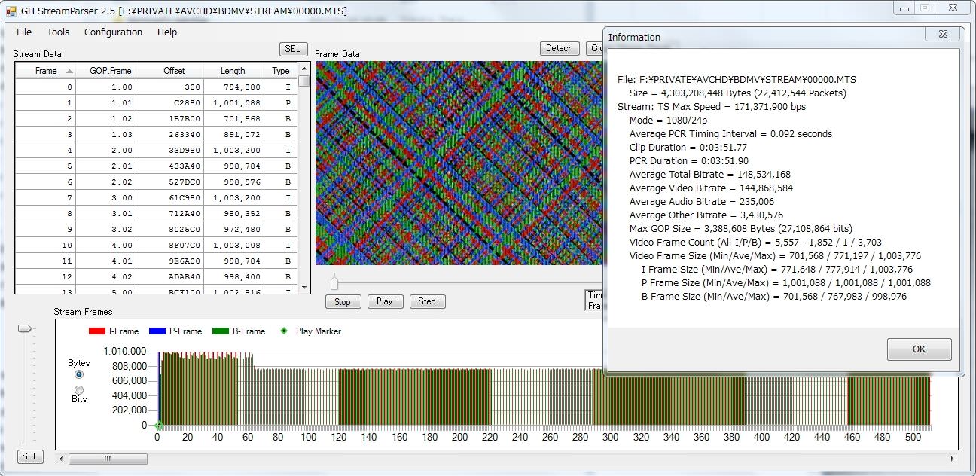
Task: Click the frame position slider thumb
Action: 334,283
